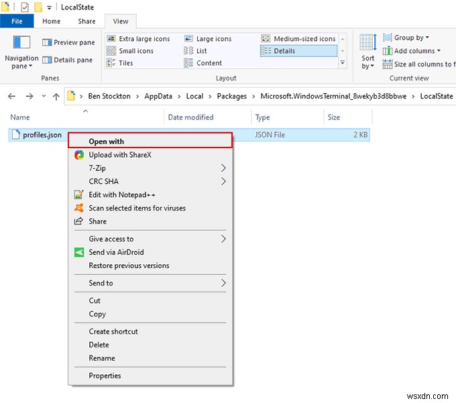The width and height of the screenshot is (456, 403).
Task: Choose List layout
Action: 195,51
